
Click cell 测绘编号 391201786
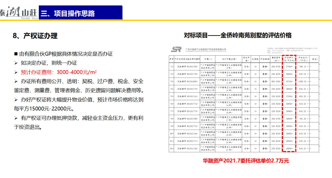click(187, 119)
